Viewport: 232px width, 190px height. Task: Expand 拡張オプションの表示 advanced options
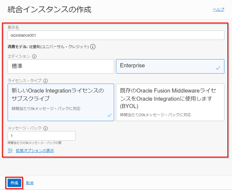pyautogui.click(x=35, y=151)
